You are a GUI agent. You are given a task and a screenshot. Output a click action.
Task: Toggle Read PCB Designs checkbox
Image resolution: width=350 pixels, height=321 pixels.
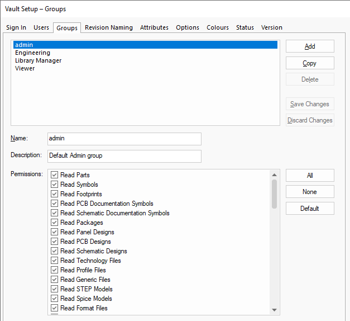[55, 242]
